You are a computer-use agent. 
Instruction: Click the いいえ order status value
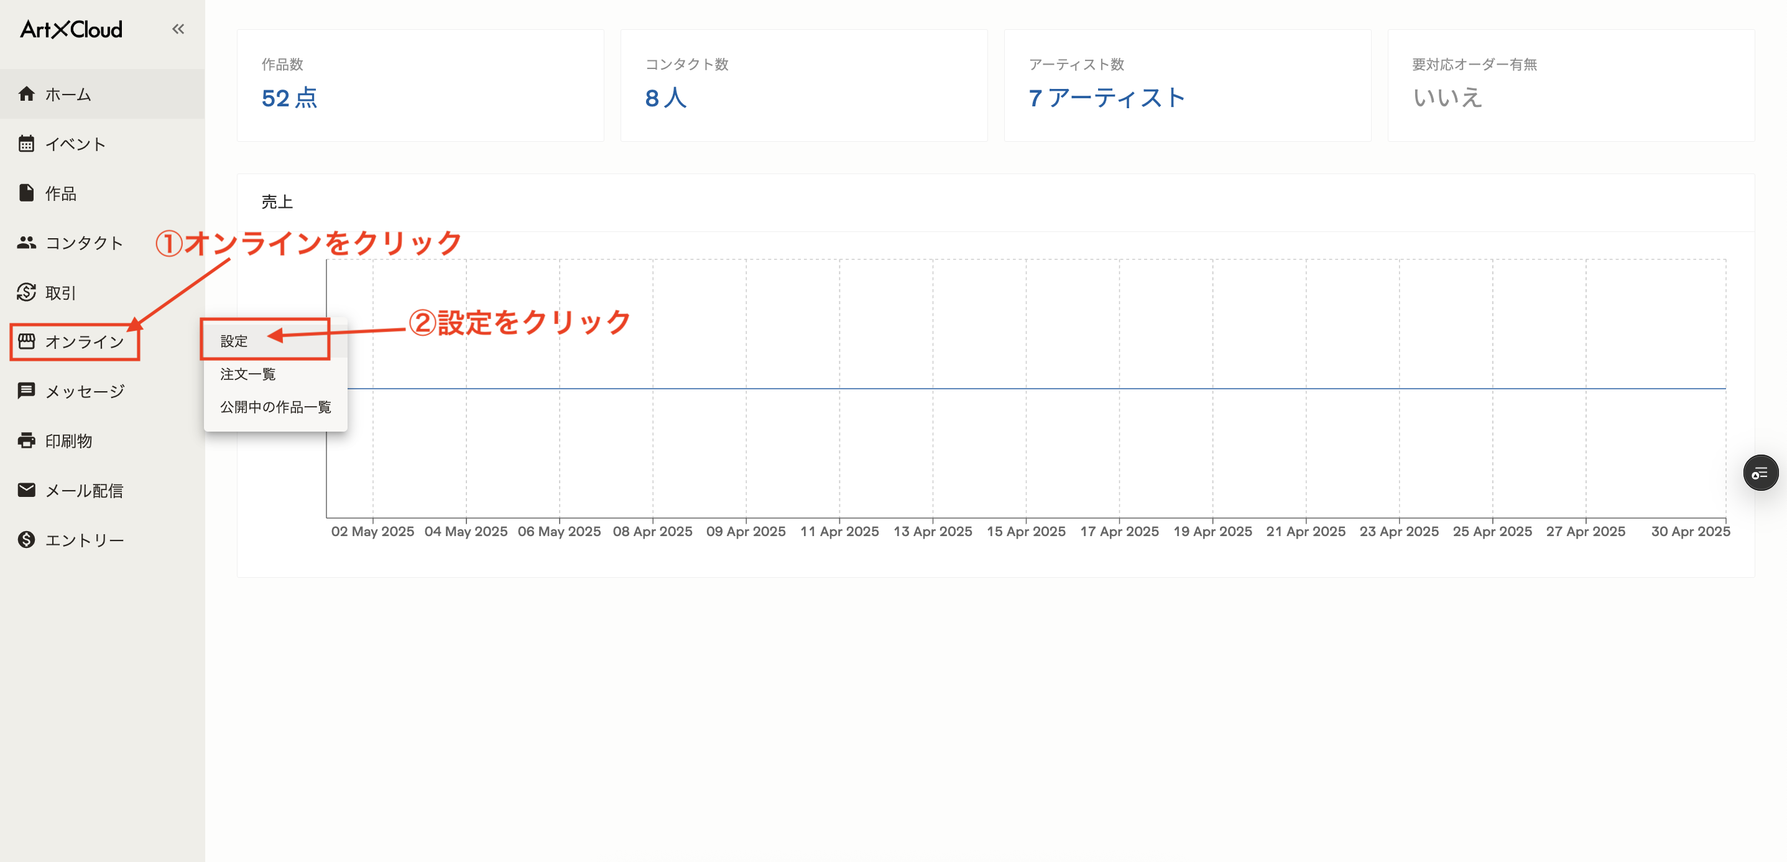[x=1447, y=98]
